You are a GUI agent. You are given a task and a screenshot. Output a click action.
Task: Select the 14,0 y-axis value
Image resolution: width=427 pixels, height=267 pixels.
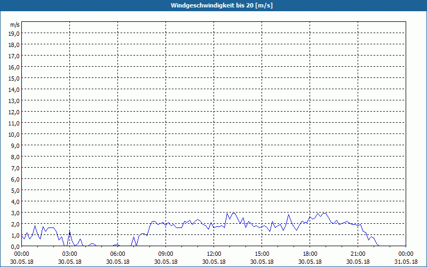point(15,90)
